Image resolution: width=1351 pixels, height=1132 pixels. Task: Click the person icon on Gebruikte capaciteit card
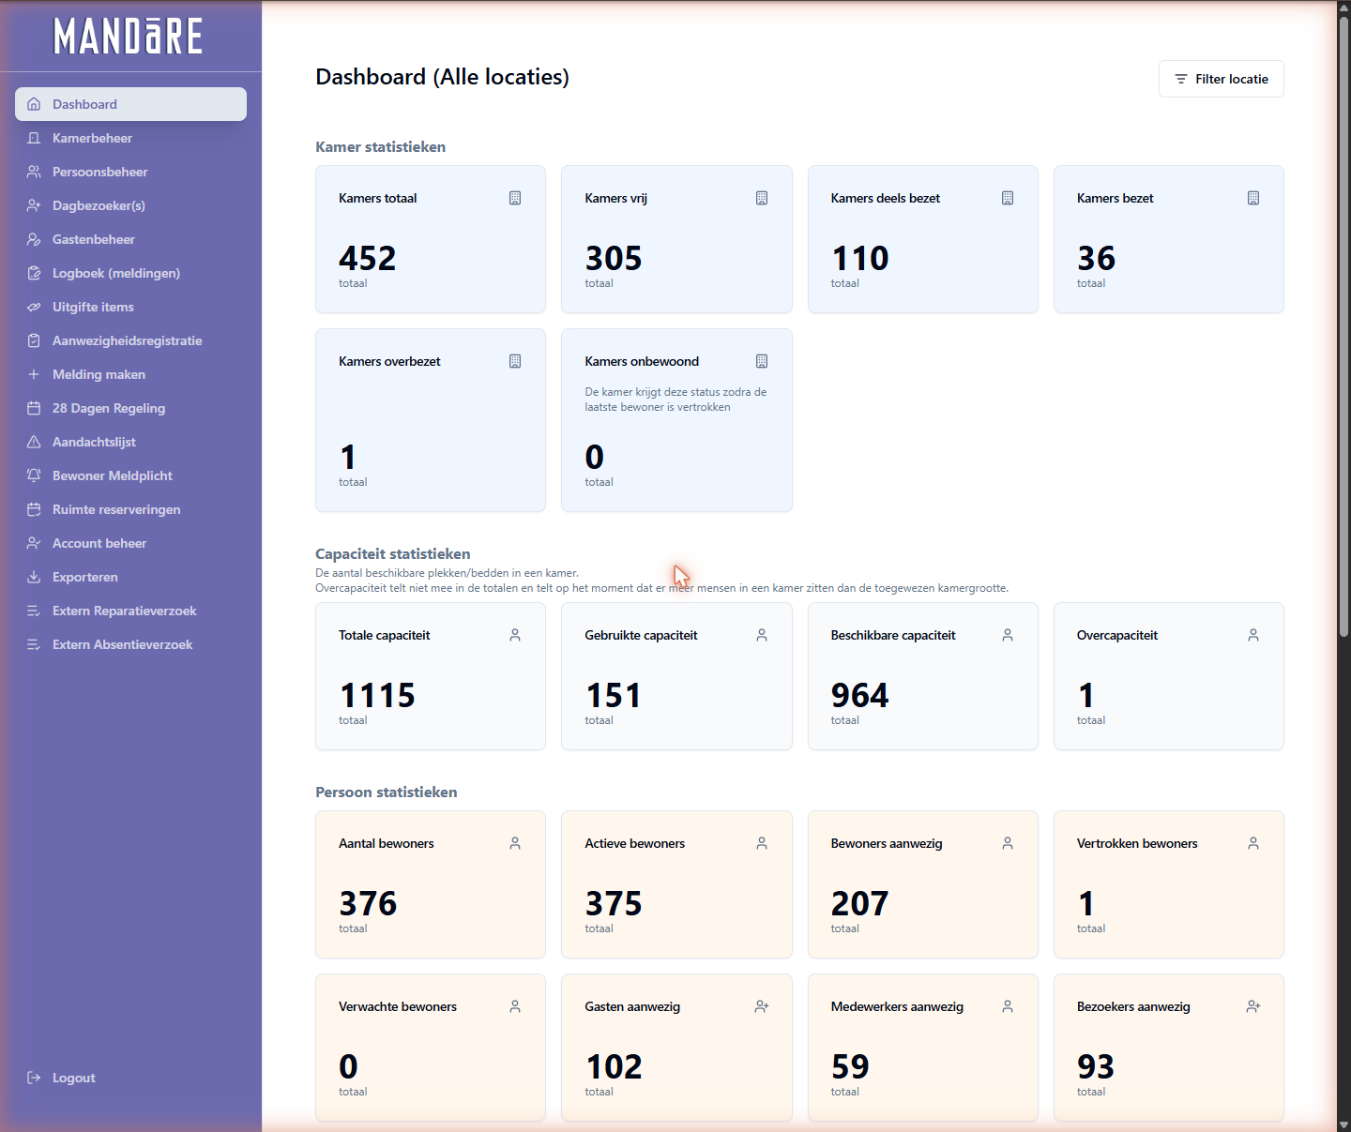point(762,635)
